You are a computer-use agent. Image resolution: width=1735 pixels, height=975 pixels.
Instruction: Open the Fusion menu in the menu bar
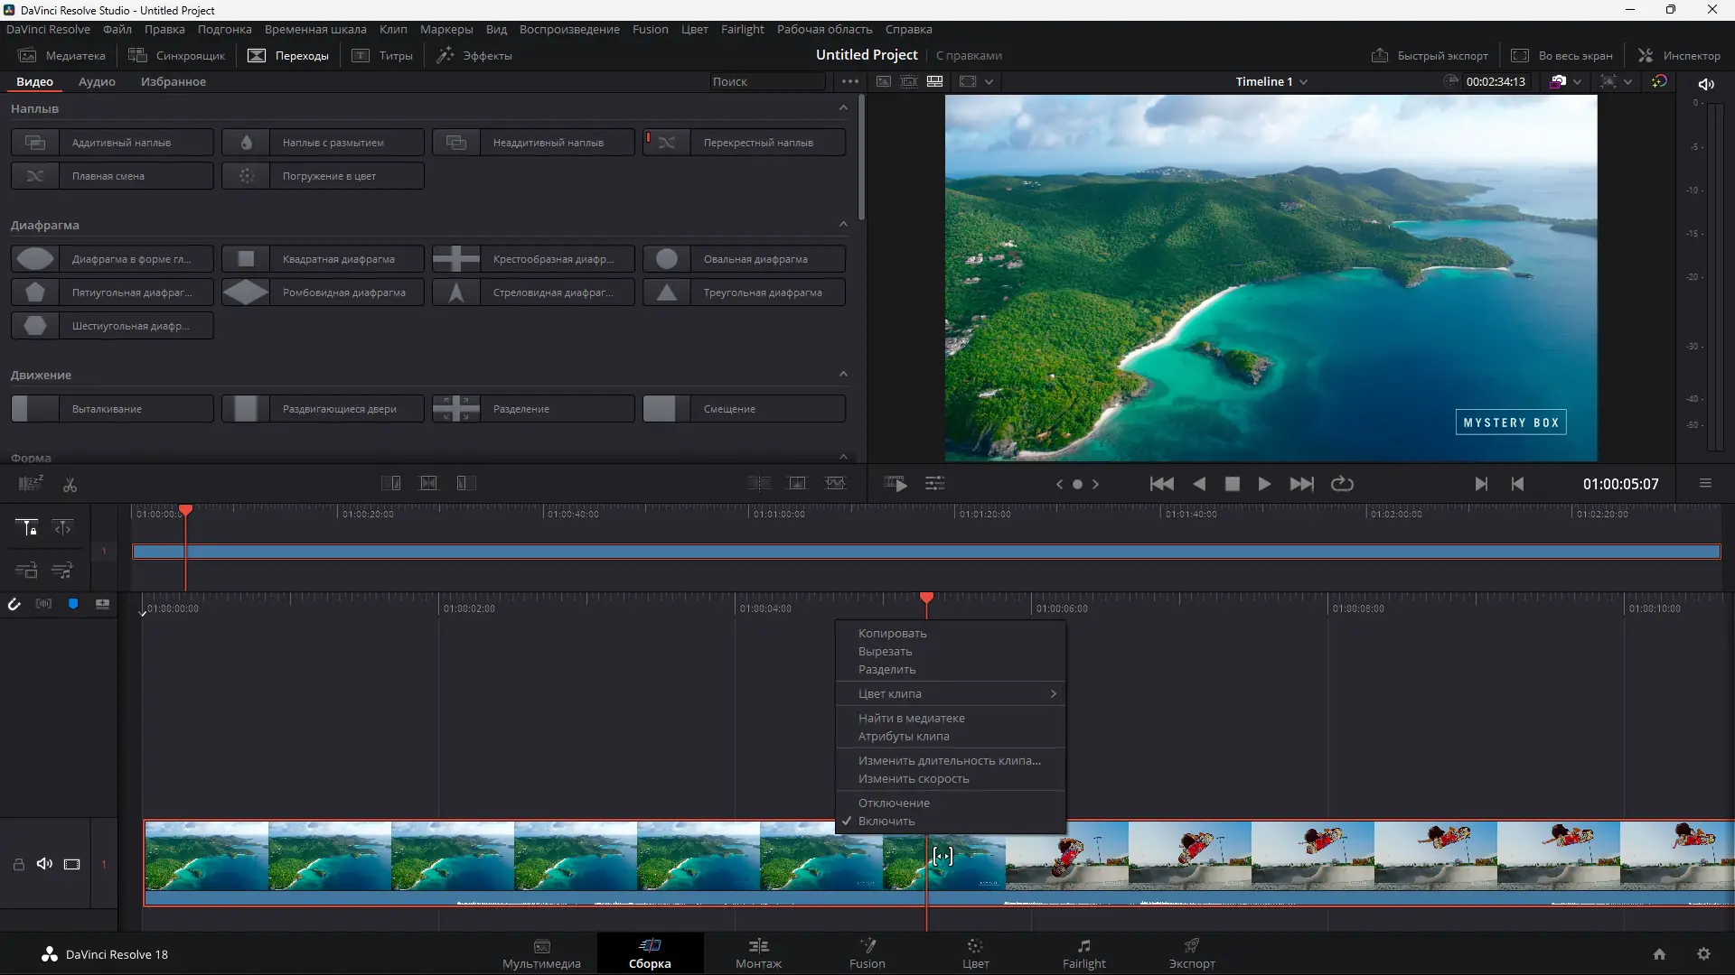click(x=650, y=29)
